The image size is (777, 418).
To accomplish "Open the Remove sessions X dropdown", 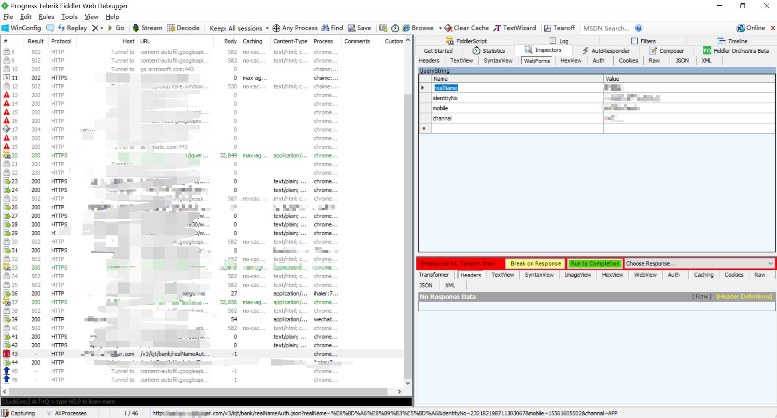I will pos(97,28).
